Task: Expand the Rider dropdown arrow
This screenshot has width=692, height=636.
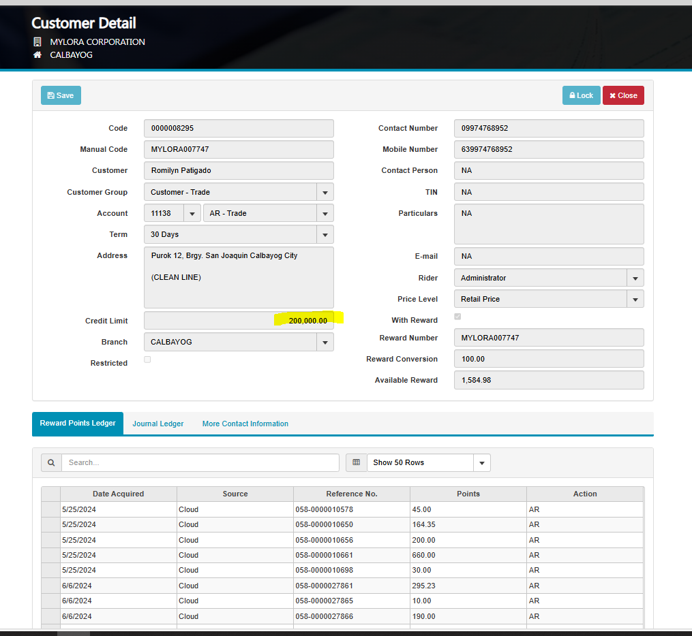Action: [x=635, y=279]
